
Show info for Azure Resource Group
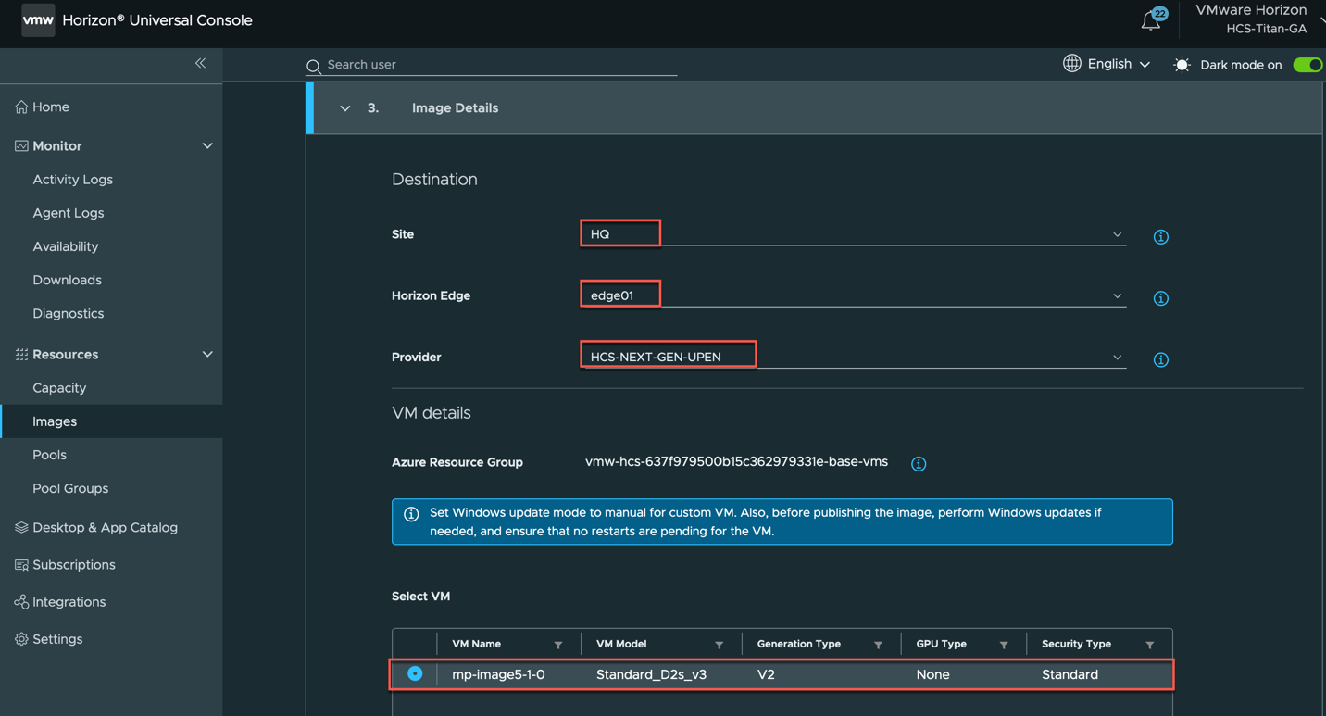(919, 464)
